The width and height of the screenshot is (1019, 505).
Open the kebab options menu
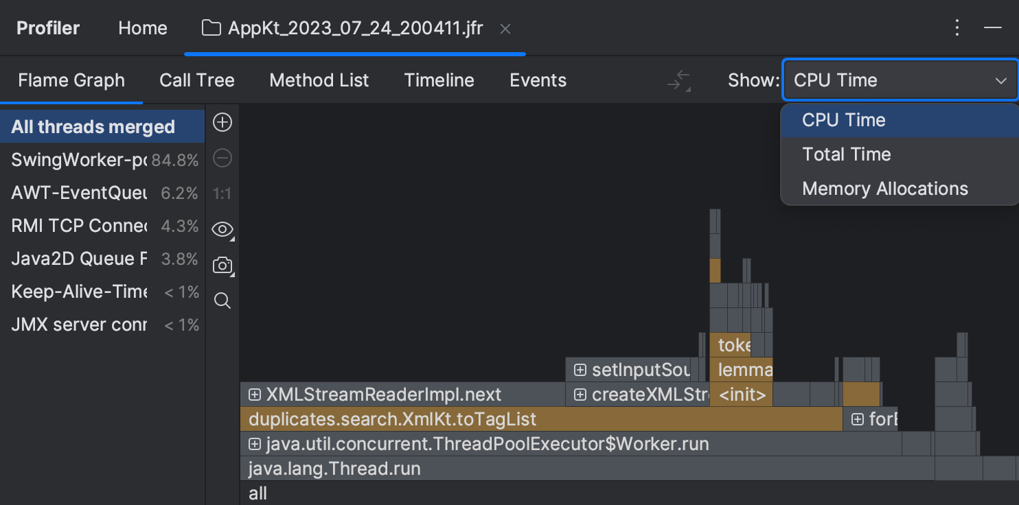tap(957, 27)
